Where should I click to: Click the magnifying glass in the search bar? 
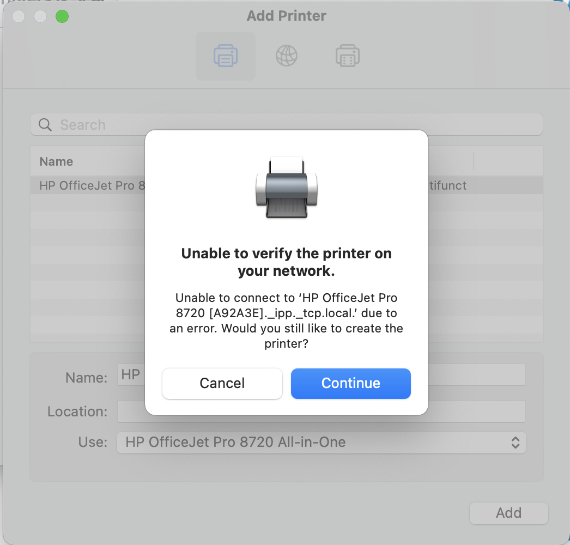[x=45, y=124]
